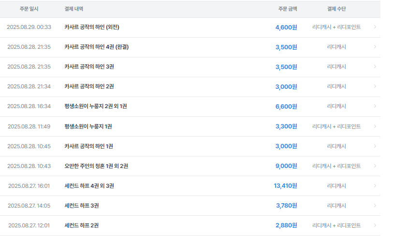
Task: Expand the 오만한 주인의 청혼 order using its chevron
Action: click(375, 166)
